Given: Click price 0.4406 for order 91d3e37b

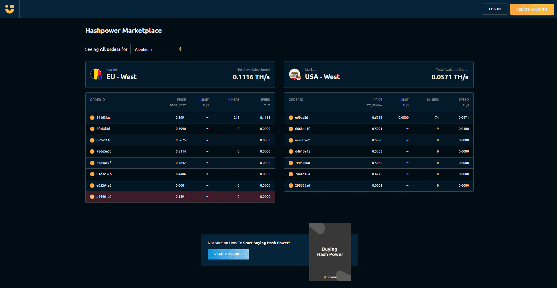Looking at the screenshot, I should coord(181,174).
